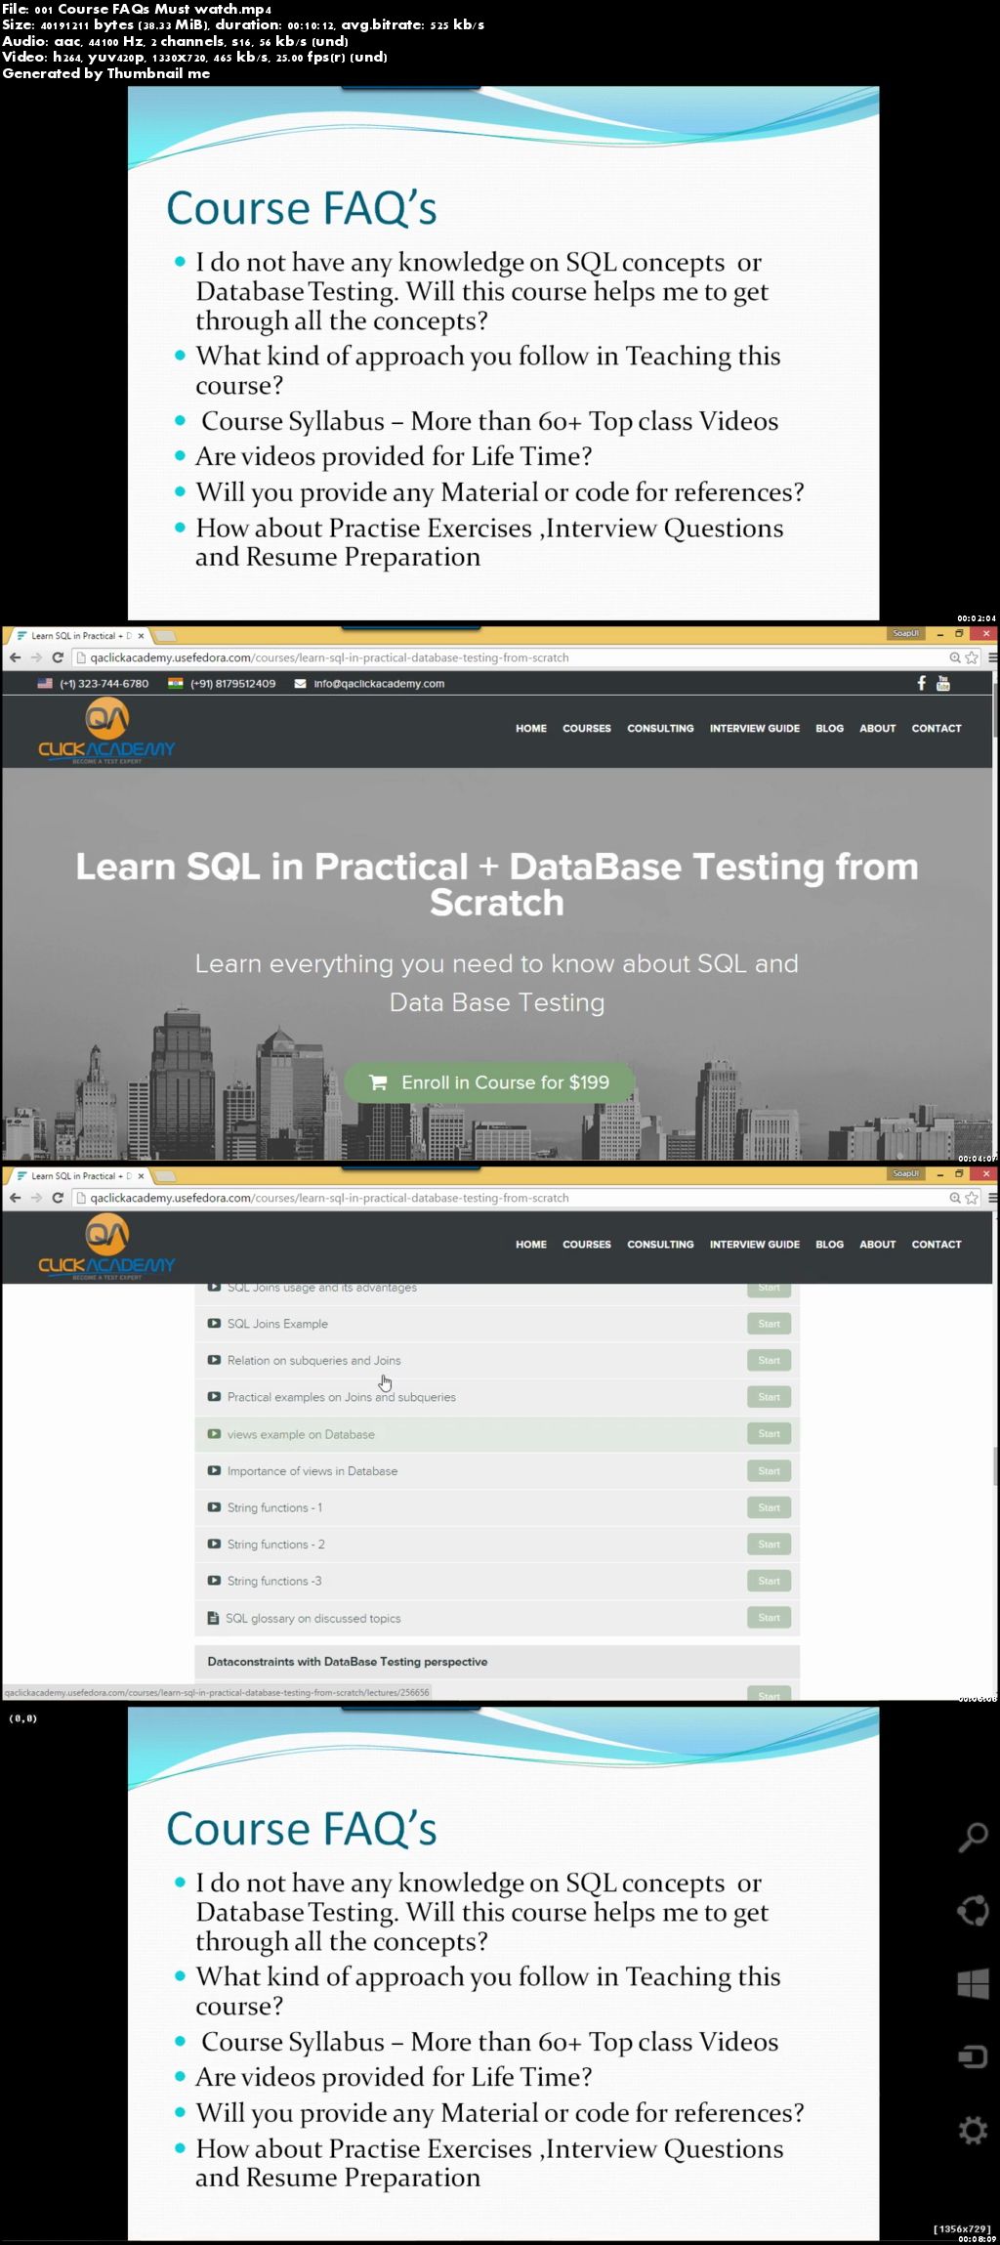1000x2245 pixels.
Task: Click the QA Click Academy logo above the Enroll banner
Action: (x=105, y=732)
